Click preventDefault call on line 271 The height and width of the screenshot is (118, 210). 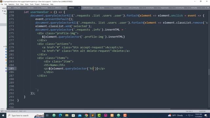(57, 19)
